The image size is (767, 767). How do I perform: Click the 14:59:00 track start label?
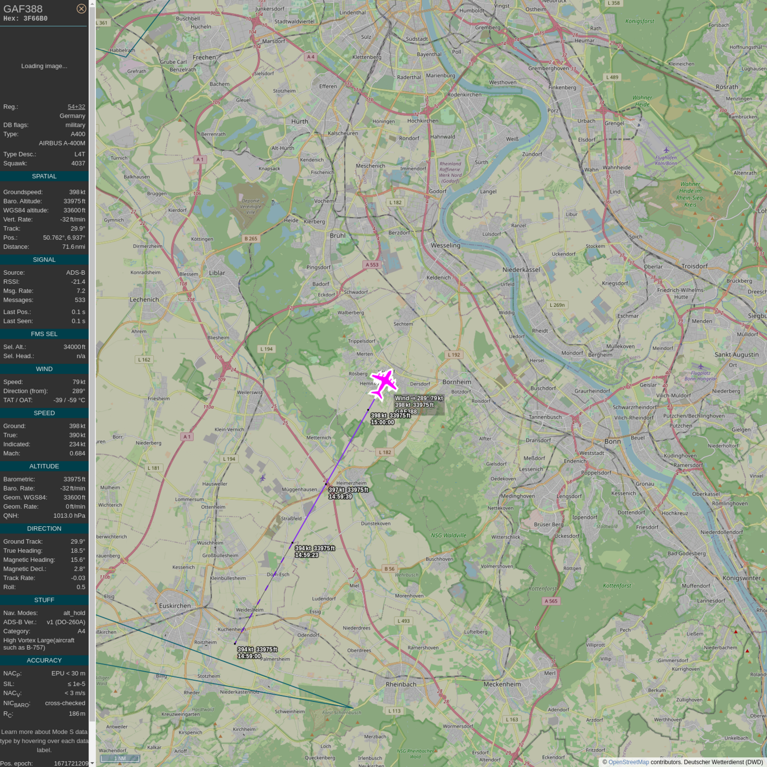point(249,656)
